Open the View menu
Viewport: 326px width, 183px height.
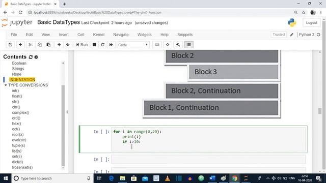pos(45,35)
